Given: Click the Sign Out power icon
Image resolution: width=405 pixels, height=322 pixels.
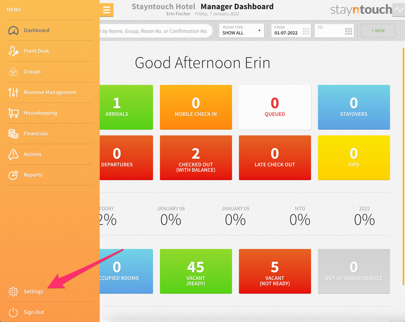Looking at the screenshot, I should (13, 312).
